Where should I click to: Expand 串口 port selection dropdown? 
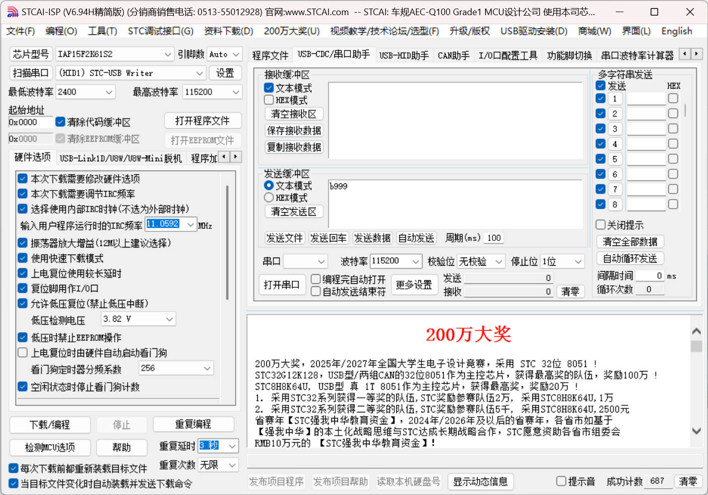tap(321, 261)
